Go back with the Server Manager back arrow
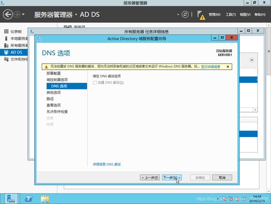Image resolution: width=271 pixels, height=204 pixels. click(8, 14)
